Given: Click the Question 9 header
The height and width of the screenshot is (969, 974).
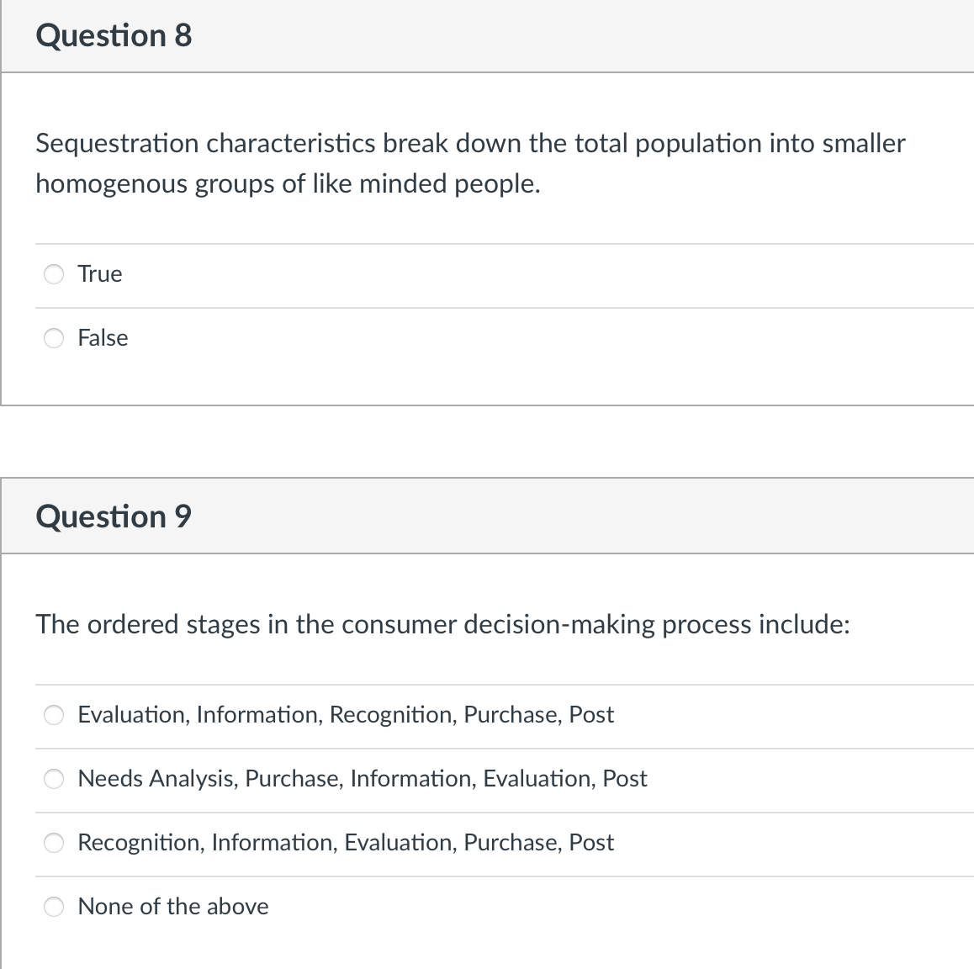Looking at the screenshot, I should (x=114, y=516).
